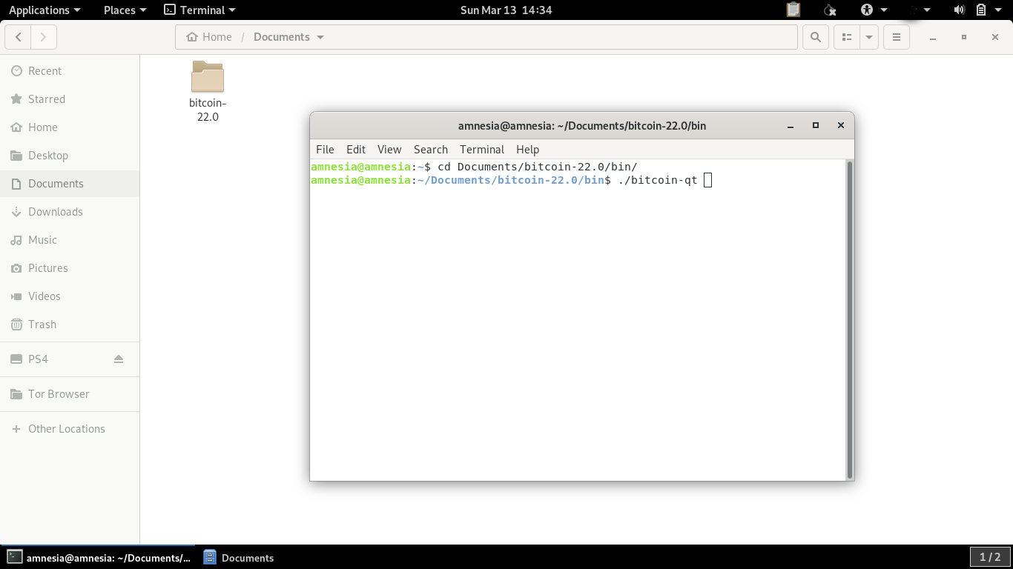
Task: Open terminal Search menu
Action: (431, 150)
